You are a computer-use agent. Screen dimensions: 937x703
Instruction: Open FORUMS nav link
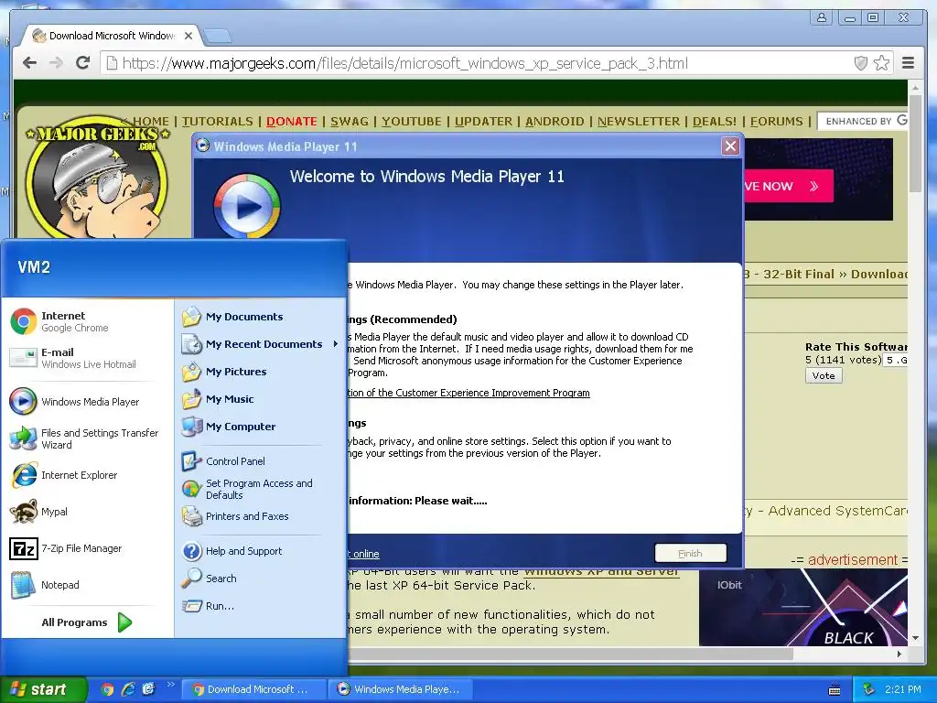tap(776, 122)
